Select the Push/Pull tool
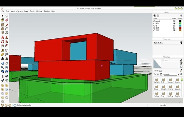 pyautogui.click(x=7, y=37)
